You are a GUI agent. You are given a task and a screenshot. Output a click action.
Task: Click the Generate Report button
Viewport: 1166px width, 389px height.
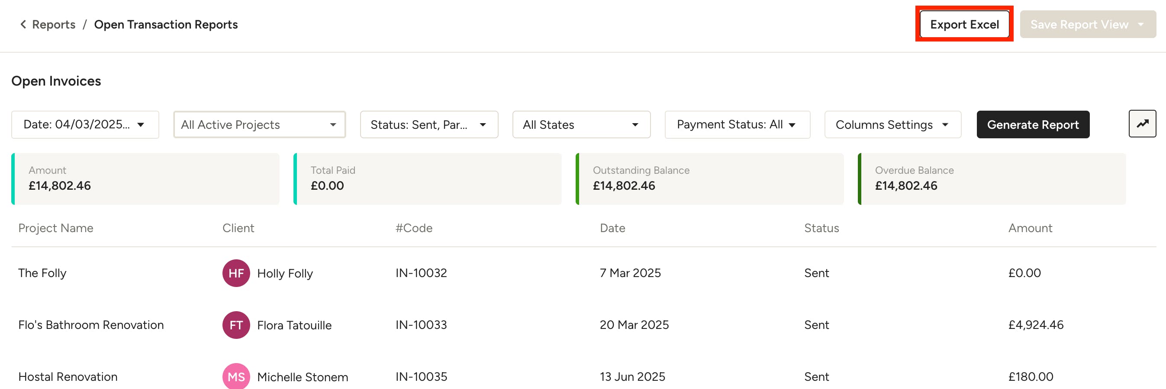pos(1032,124)
